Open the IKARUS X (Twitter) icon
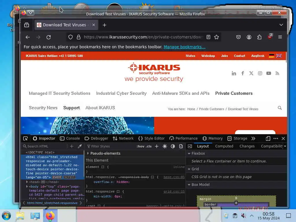This screenshot has width=296, height=222. pyautogui.click(x=251, y=73)
